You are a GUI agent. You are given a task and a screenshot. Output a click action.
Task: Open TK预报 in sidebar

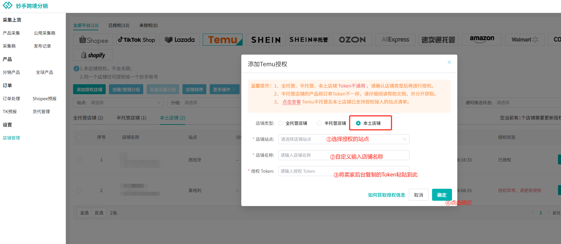click(x=10, y=112)
